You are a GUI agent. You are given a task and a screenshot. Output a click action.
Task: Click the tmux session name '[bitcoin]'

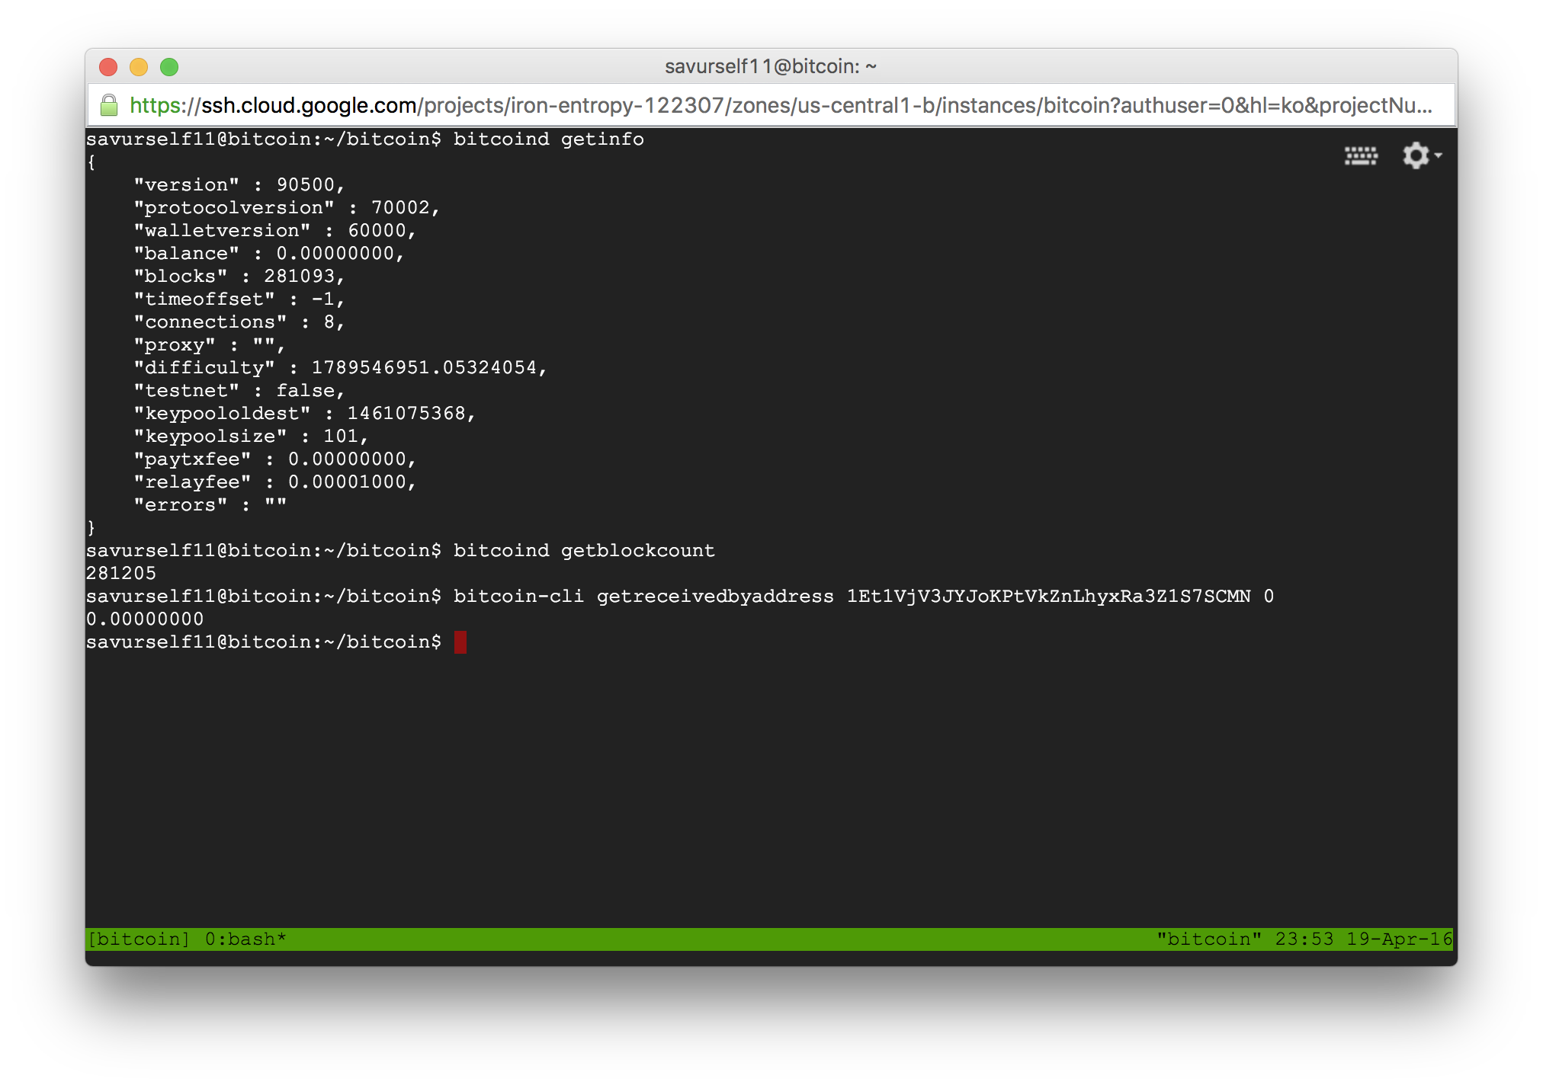(x=139, y=939)
